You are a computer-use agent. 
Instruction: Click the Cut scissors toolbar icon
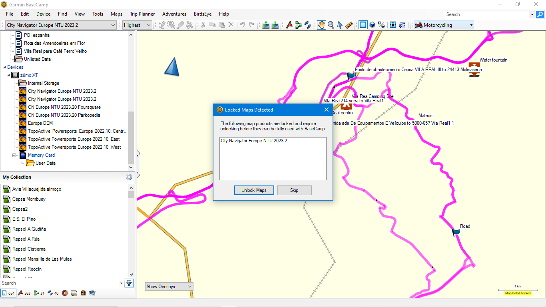pyautogui.click(x=203, y=25)
